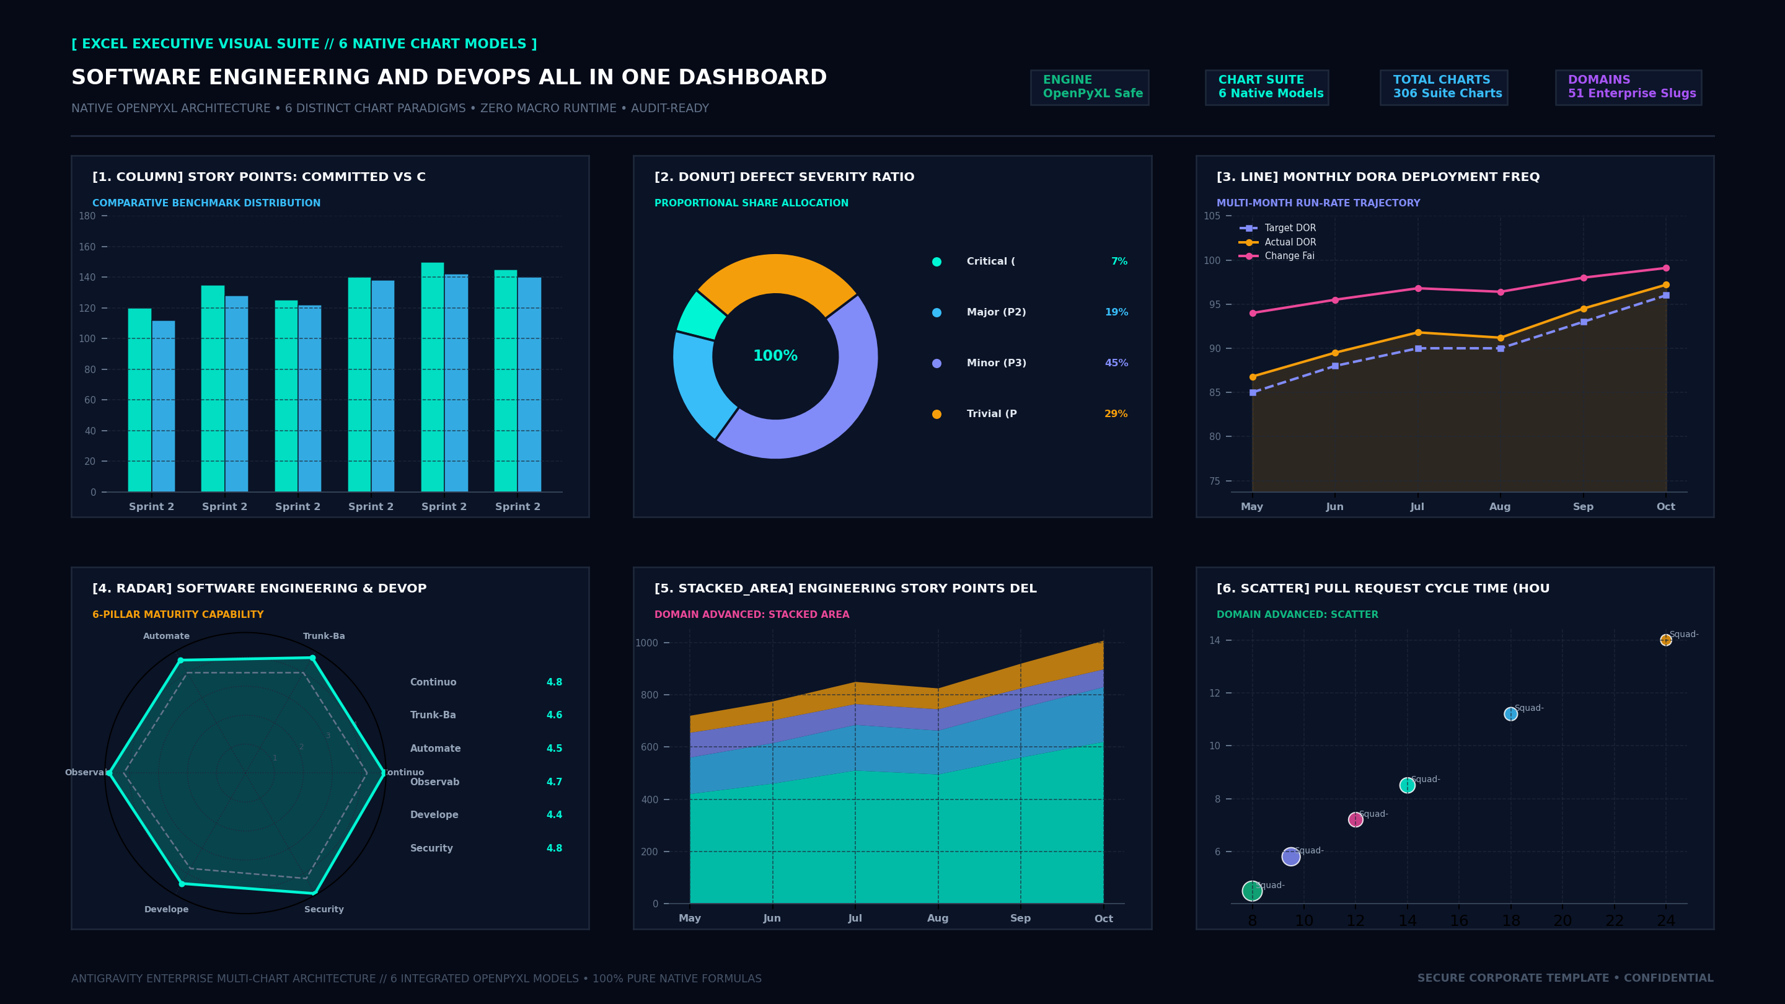1785x1004 pixels.
Task: Click the pink scatter bubble at 12
Action: pyautogui.click(x=1355, y=820)
